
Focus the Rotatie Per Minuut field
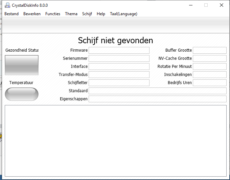(209, 67)
